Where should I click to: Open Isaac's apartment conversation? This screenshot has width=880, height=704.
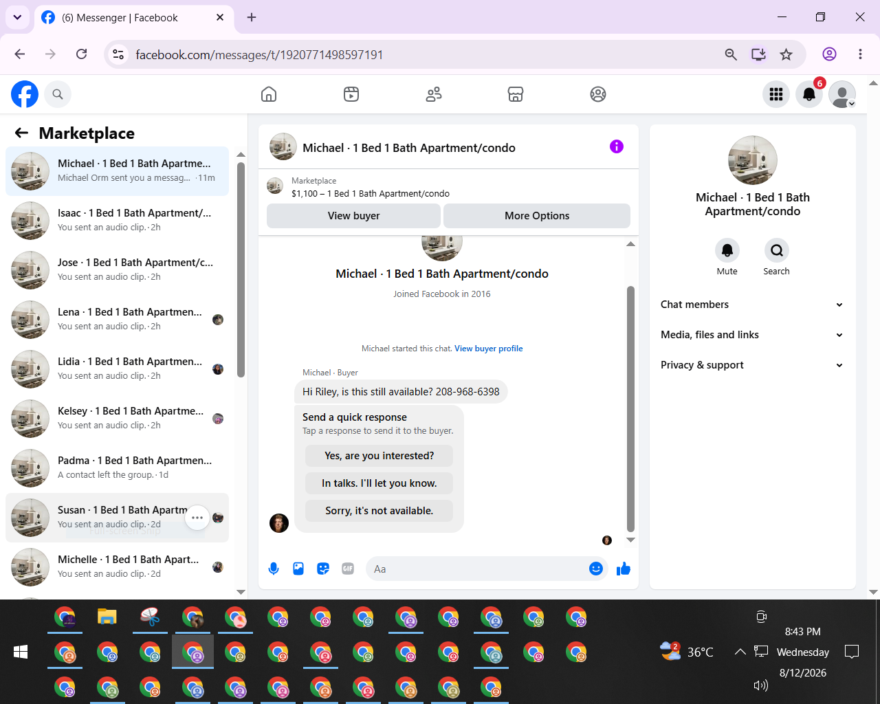tap(117, 221)
